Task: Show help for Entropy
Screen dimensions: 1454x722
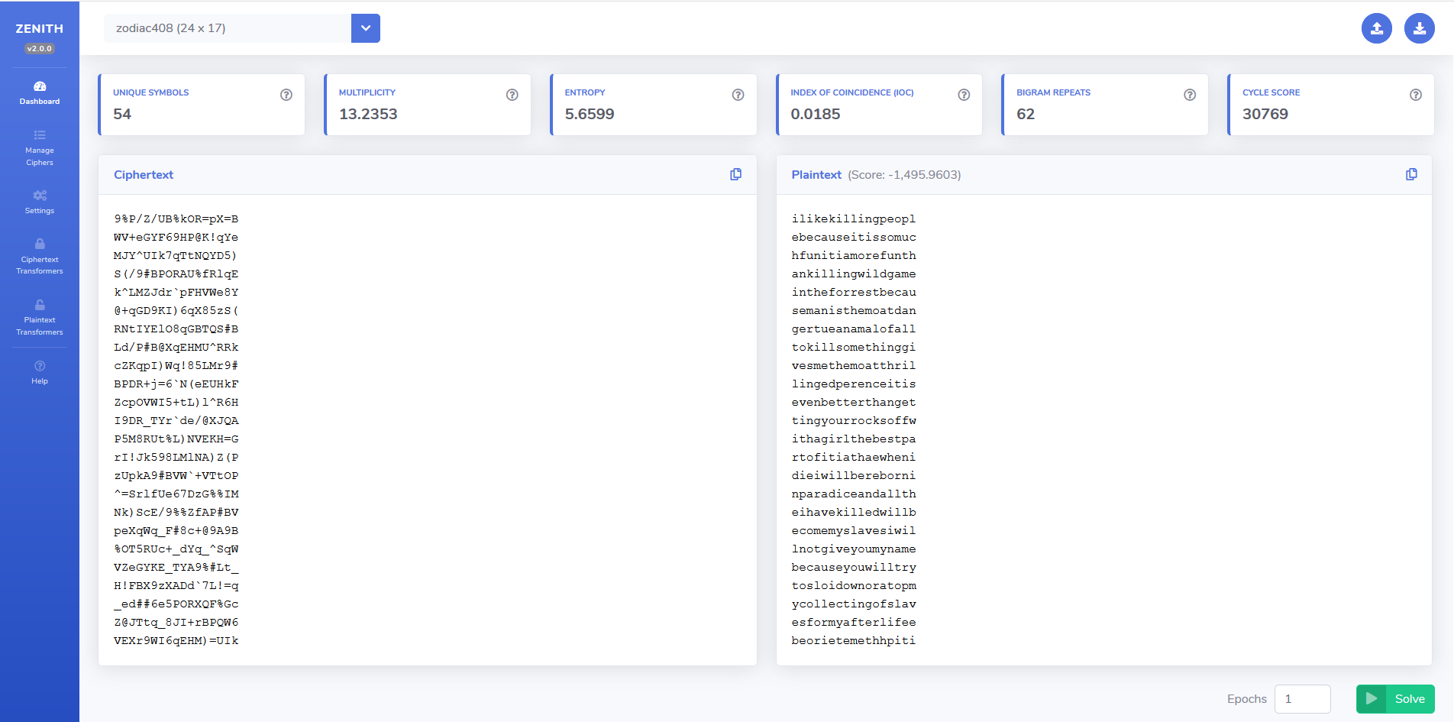Action: point(738,95)
